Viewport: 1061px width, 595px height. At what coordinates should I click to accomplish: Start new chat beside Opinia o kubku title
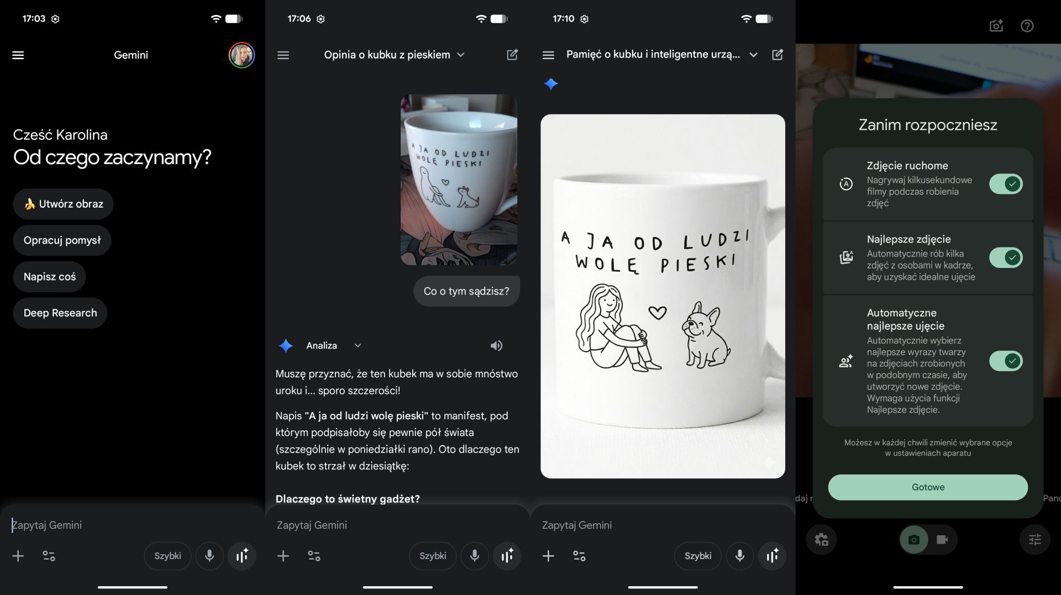pos(512,55)
